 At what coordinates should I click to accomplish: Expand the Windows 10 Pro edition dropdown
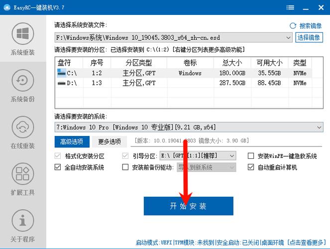319,127
